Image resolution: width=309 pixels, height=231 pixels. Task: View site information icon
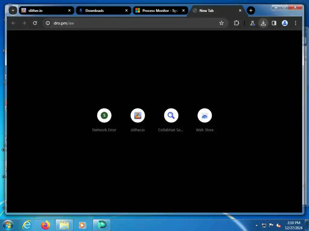point(48,23)
